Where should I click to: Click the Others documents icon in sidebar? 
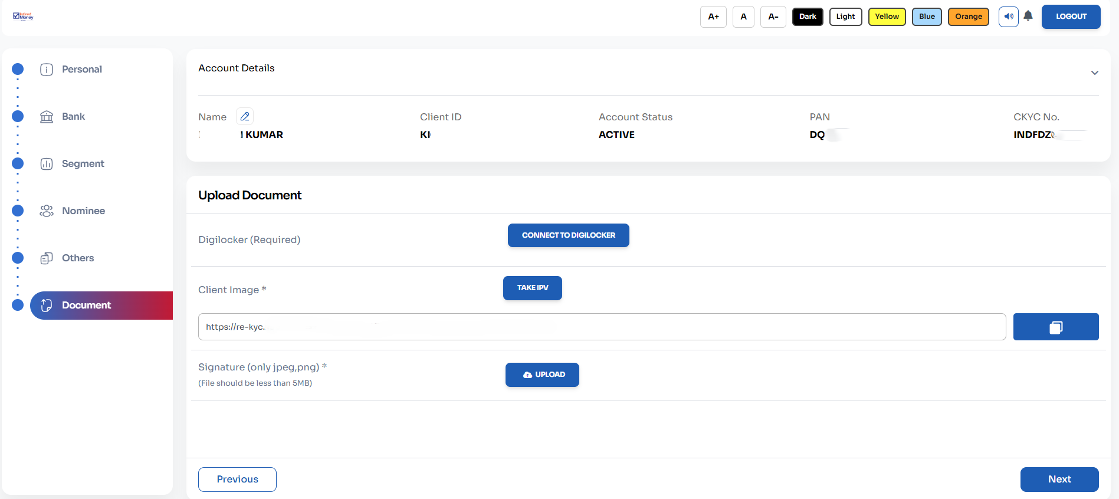click(47, 258)
